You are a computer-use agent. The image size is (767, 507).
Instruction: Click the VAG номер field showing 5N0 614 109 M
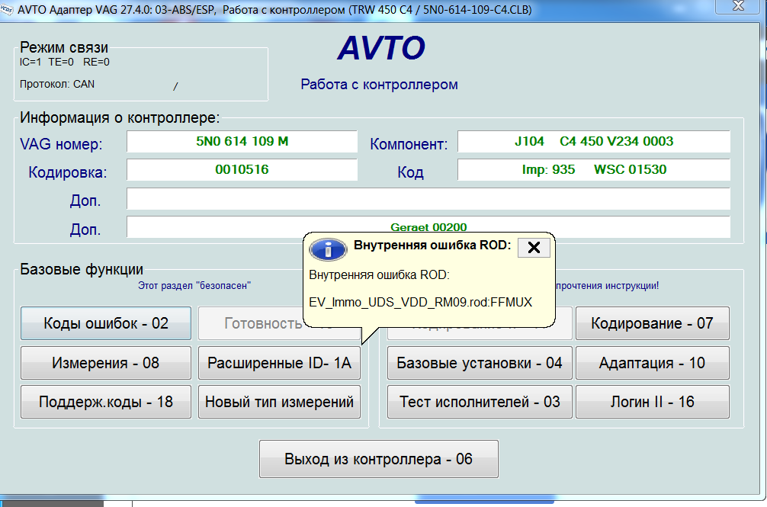pyautogui.click(x=242, y=141)
